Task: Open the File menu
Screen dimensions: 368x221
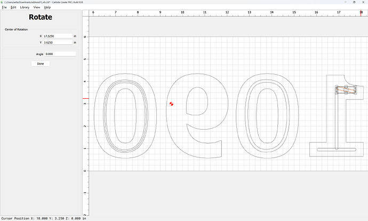Action: click(4, 7)
